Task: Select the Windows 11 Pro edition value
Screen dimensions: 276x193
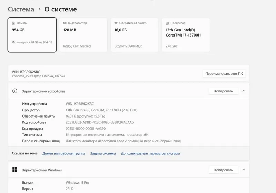Action: (77, 182)
